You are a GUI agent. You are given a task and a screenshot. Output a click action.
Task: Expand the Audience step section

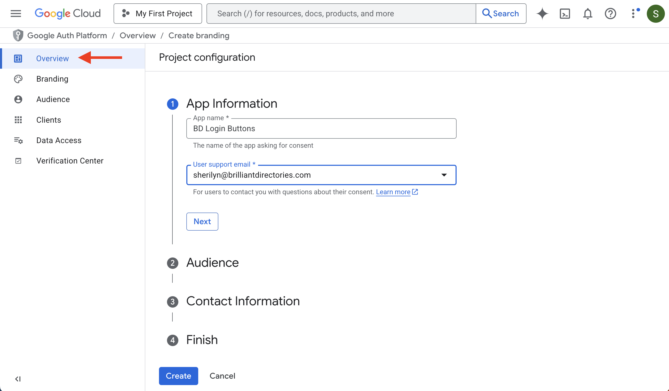212,262
